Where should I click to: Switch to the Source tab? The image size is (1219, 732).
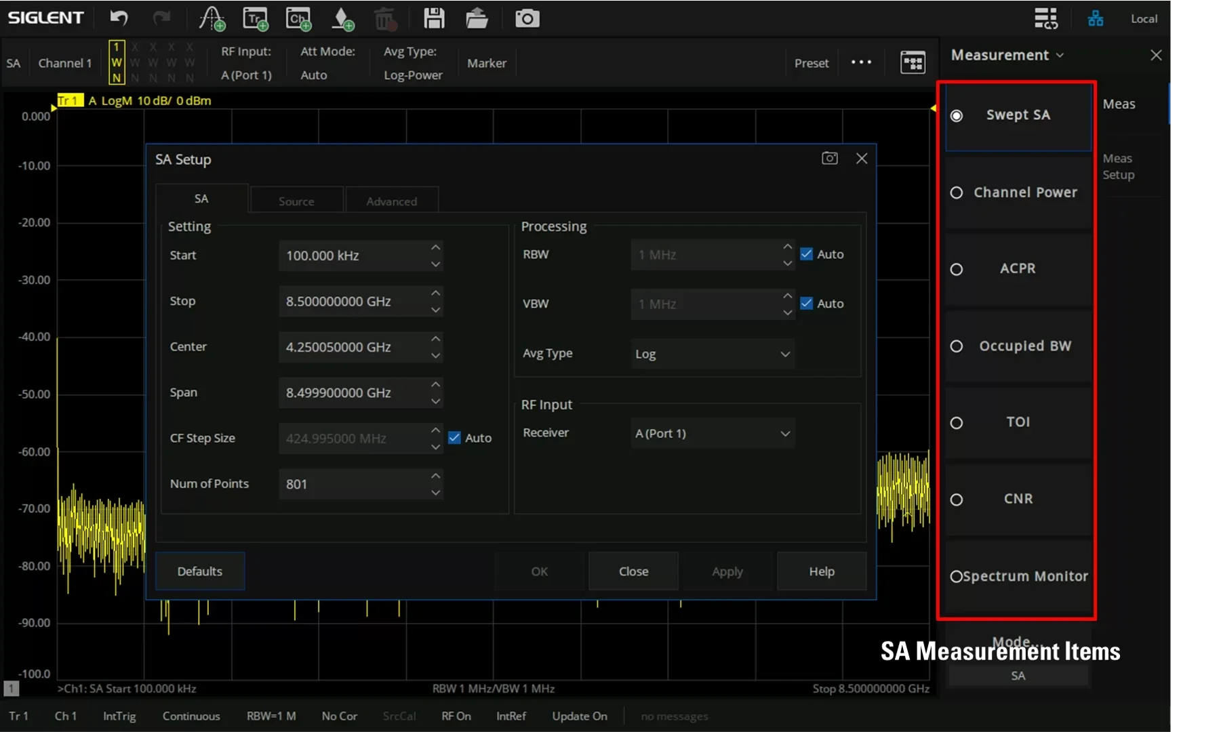point(296,201)
